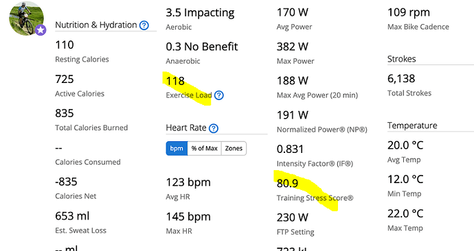
Task: Click the Exercise Load help icon
Action: point(219,95)
